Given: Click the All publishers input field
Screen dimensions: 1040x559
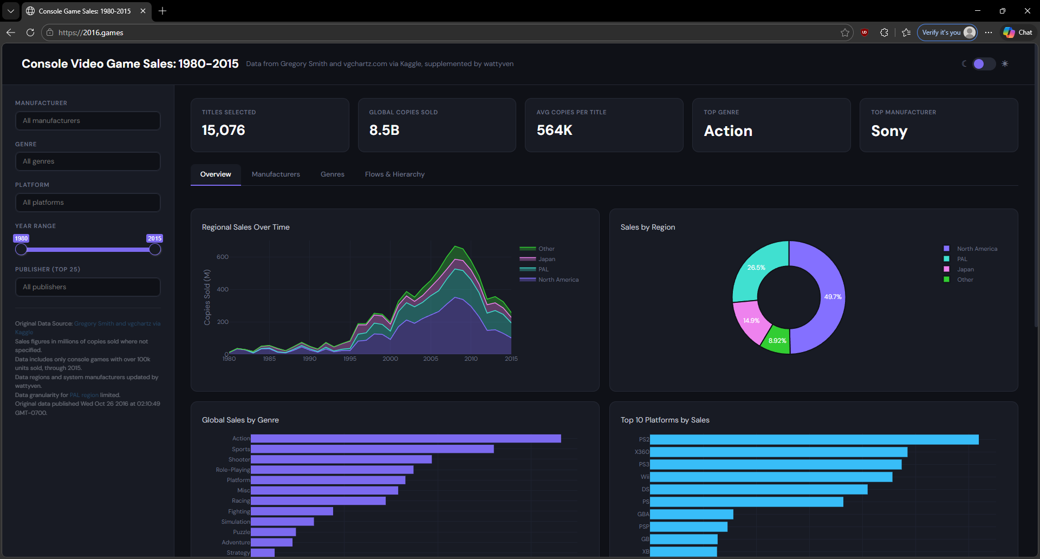Looking at the screenshot, I should (x=88, y=287).
